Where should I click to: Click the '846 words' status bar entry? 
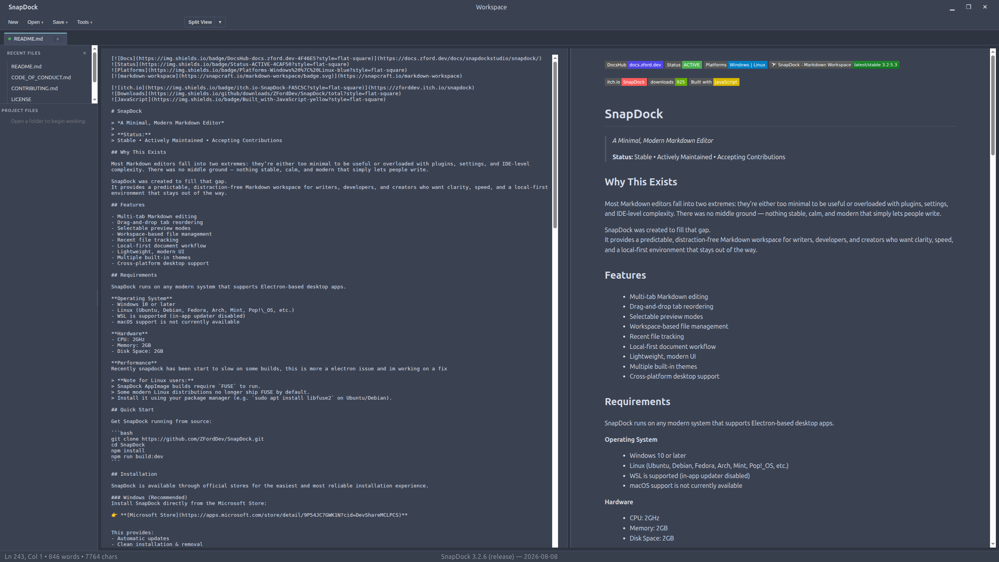coord(64,557)
